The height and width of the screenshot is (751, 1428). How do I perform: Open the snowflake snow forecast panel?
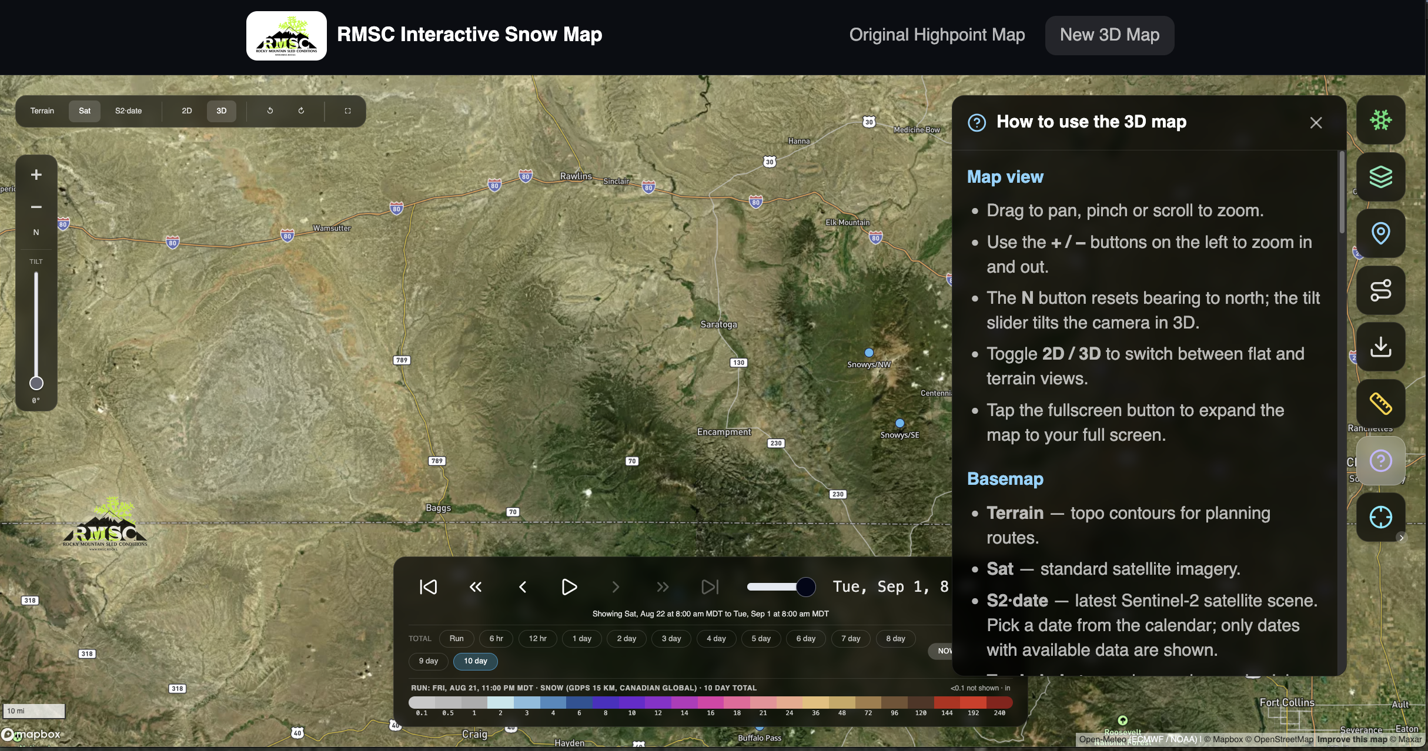coord(1380,120)
